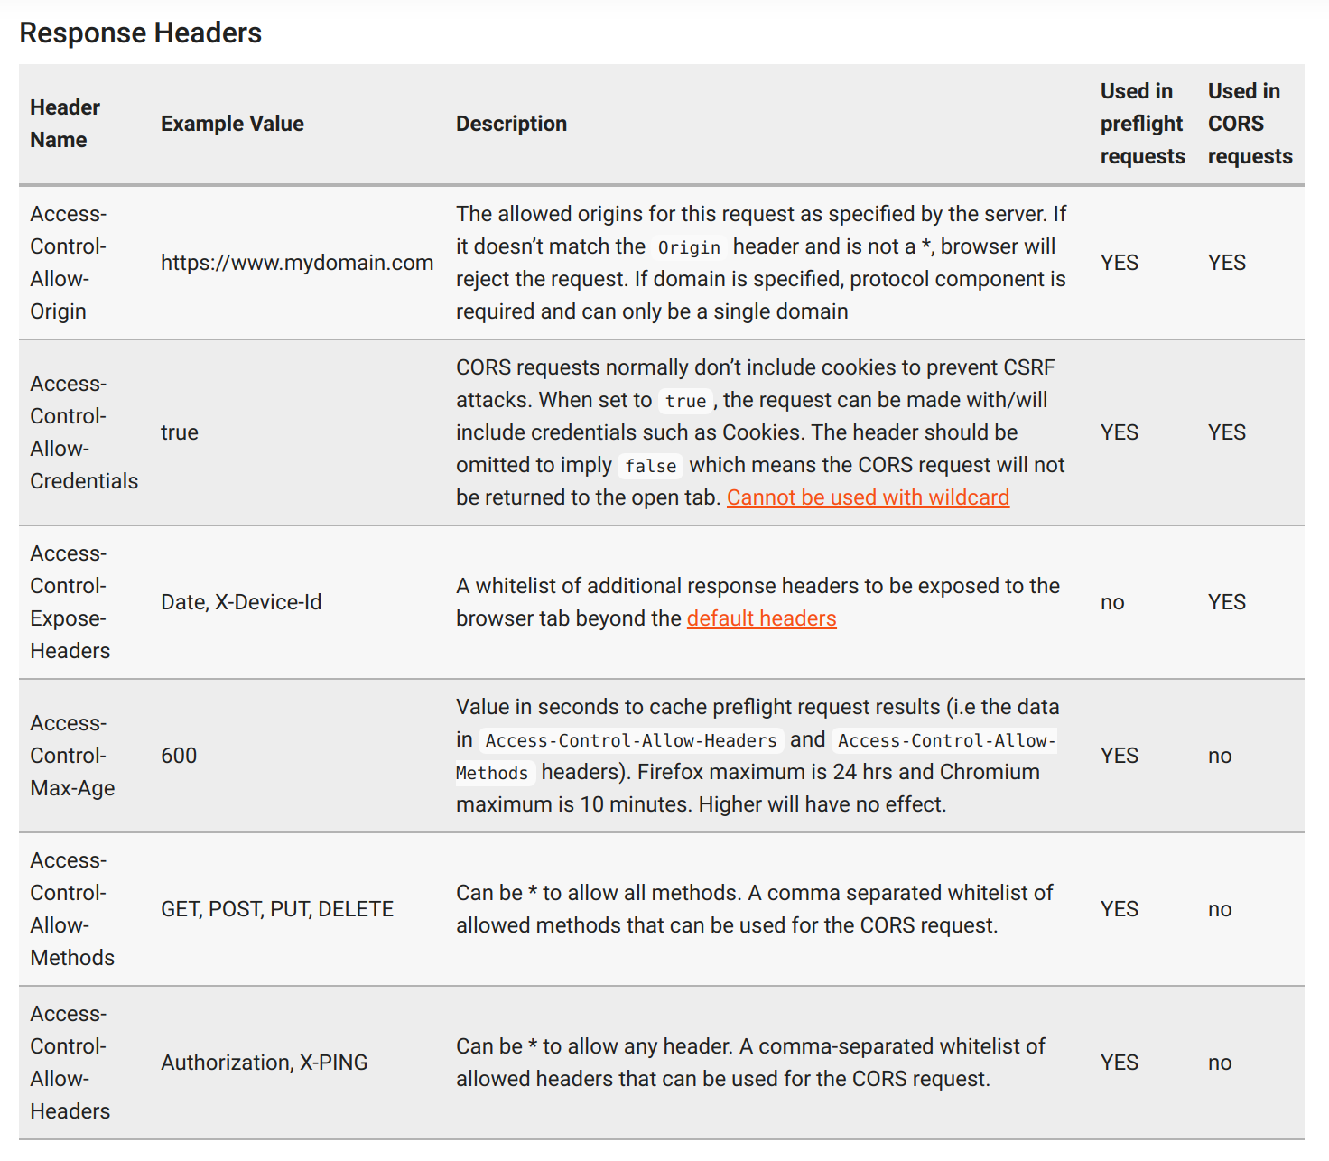
Task: Select the 'Header Name' column header
Action: click(65, 124)
